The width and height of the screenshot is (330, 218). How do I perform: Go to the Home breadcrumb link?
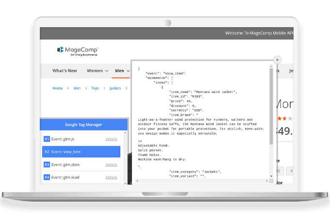pyautogui.click(x=57, y=88)
